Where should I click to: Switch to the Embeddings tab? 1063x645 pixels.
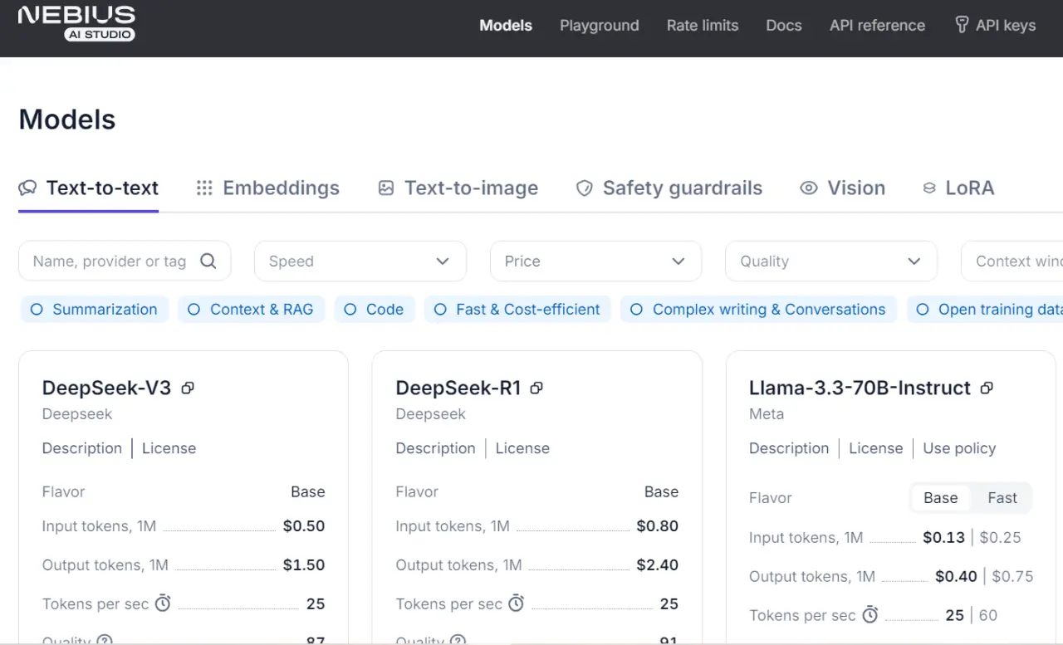pos(267,188)
